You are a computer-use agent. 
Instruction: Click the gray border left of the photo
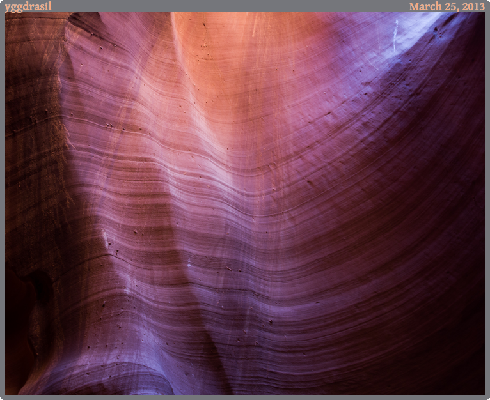tap(3, 204)
